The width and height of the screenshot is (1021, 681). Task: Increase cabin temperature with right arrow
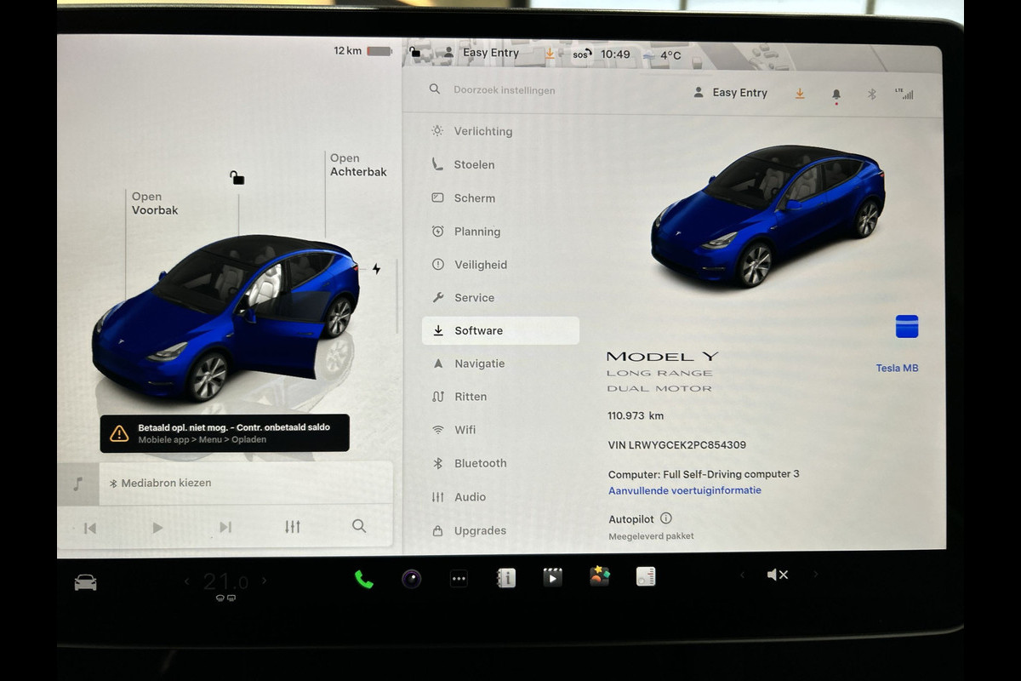(264, 581)
